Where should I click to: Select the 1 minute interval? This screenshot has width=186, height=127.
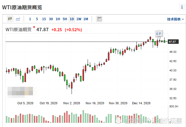point(30,19)
